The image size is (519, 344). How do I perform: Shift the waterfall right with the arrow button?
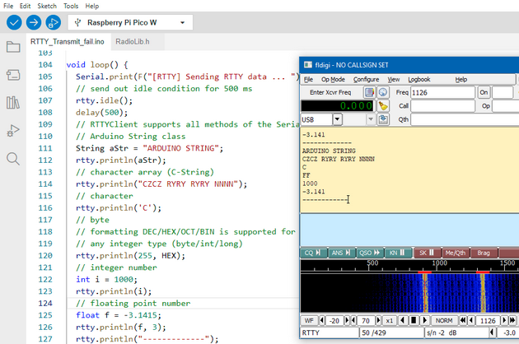[425, 320]
